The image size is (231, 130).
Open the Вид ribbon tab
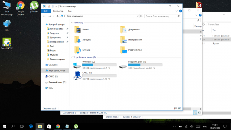[70, 11]
